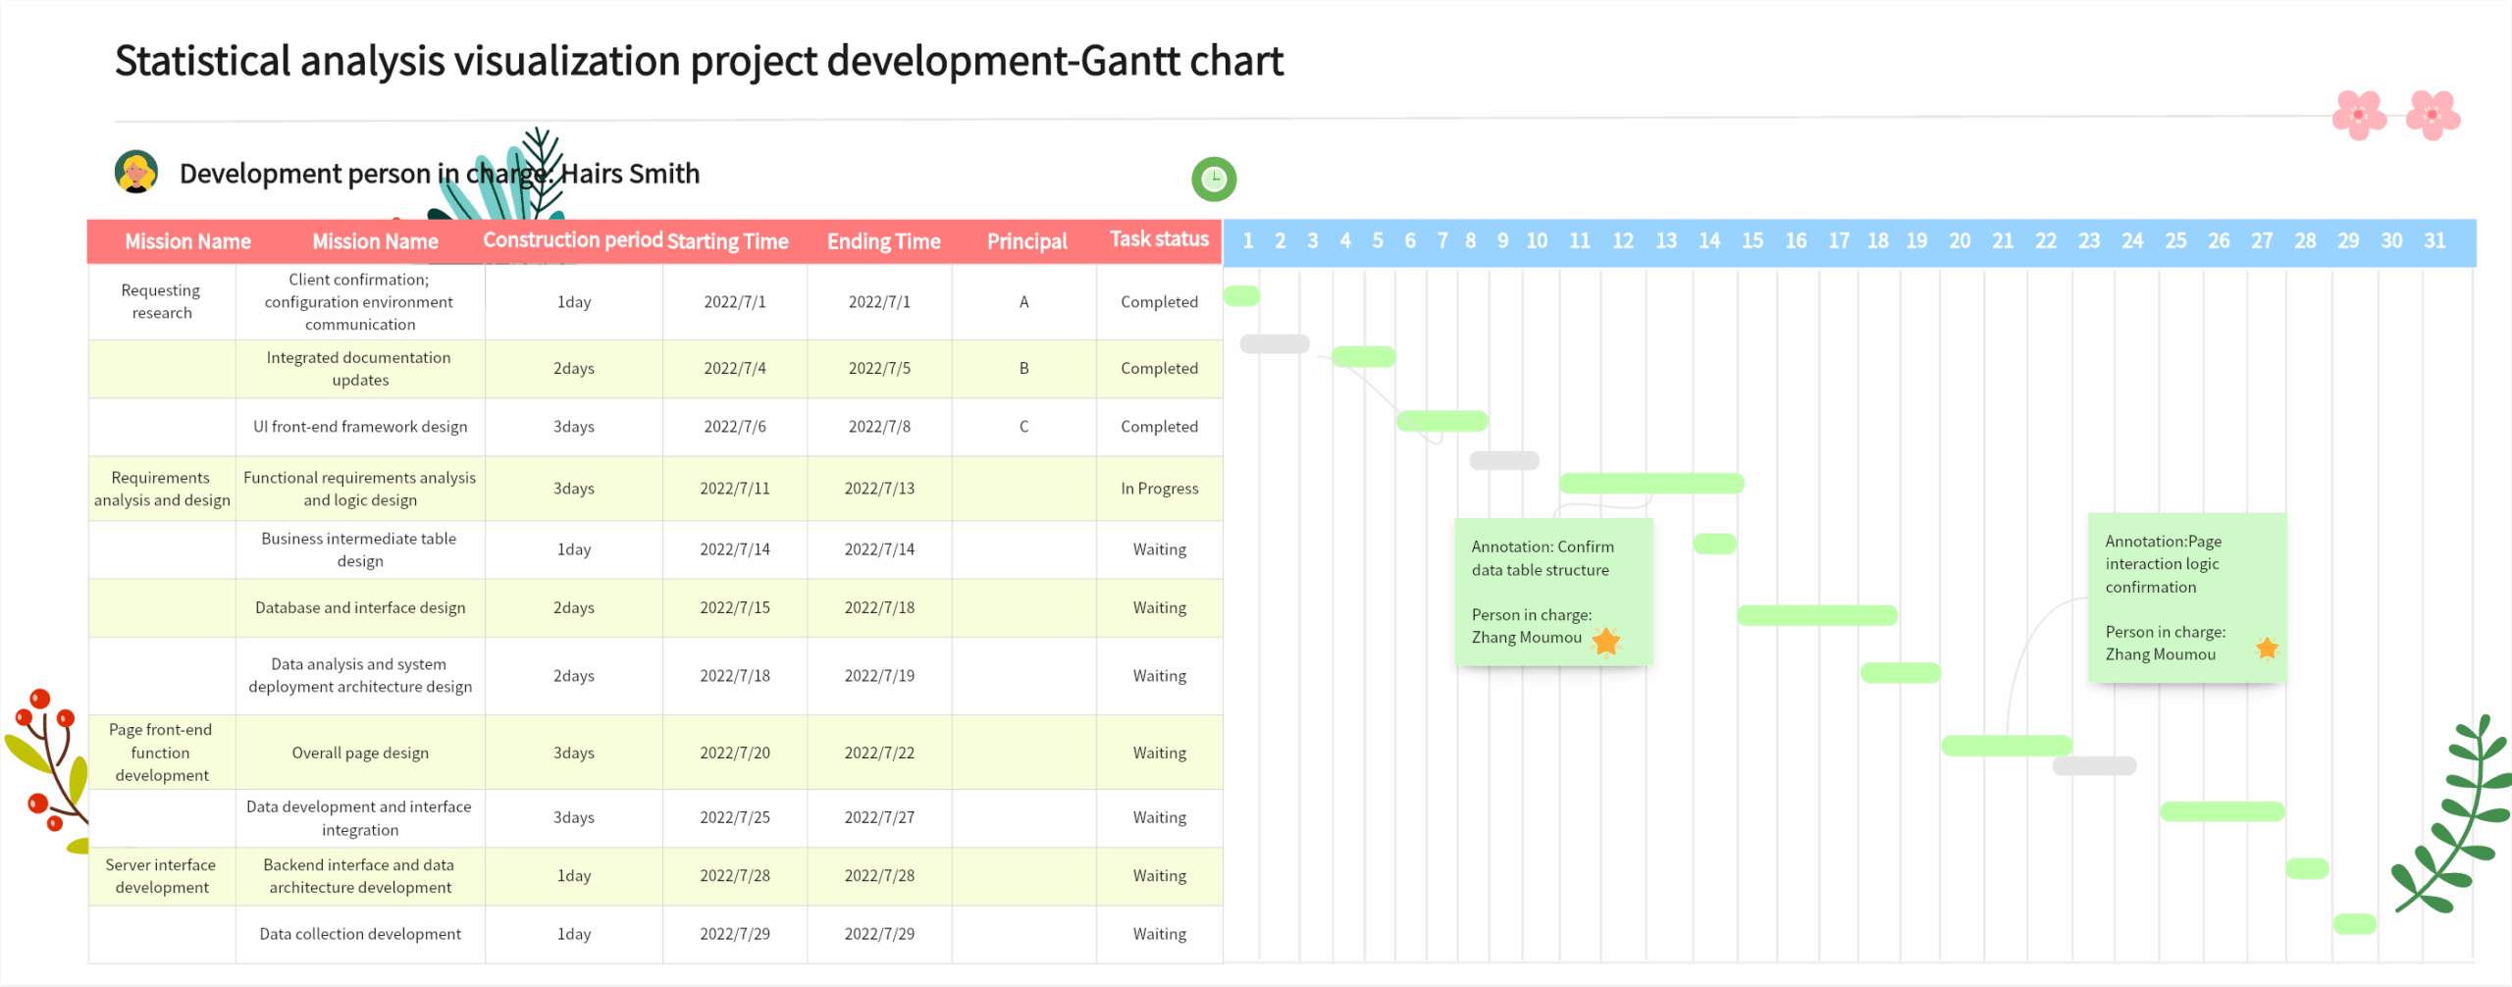The width and height of the screenshot is (2512, 987).
Task: Select the 'Completed' status of UI front-end framework design
Action: [x=1159, y=426]
